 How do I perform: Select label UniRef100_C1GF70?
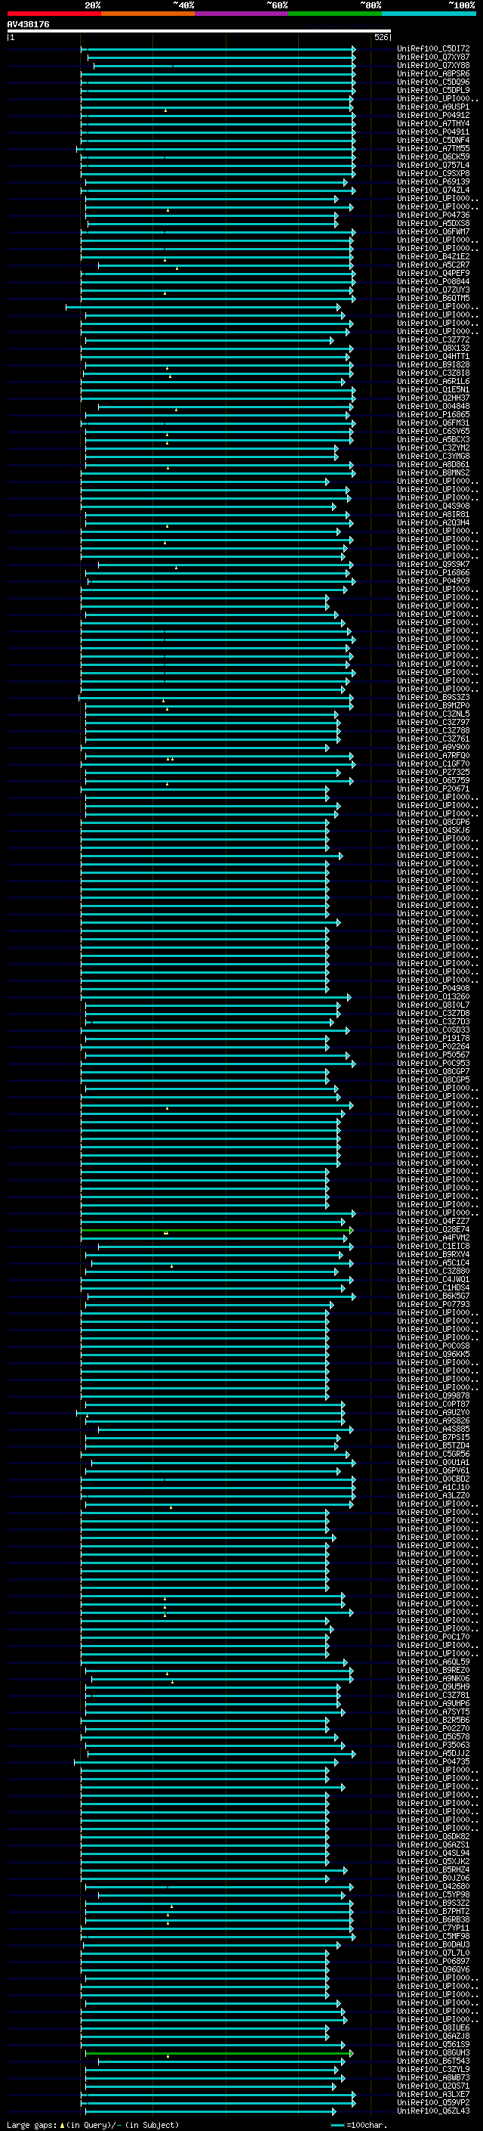433,764
